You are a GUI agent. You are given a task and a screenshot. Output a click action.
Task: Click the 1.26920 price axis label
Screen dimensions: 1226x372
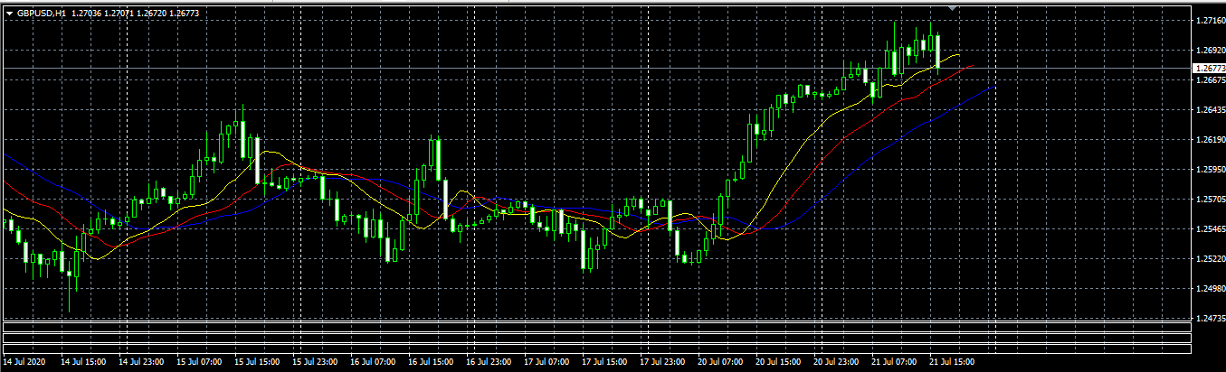1210,50
